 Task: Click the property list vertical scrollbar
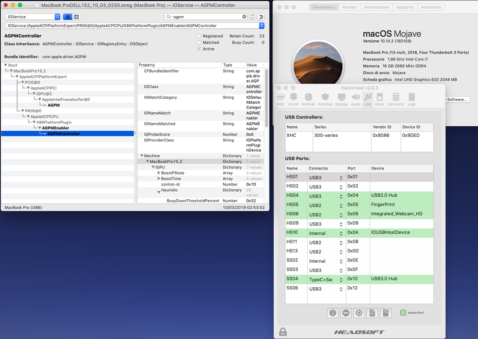coord(266,98)
